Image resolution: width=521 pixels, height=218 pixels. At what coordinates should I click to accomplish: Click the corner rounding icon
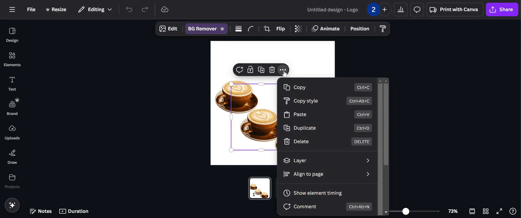(251, 29)
